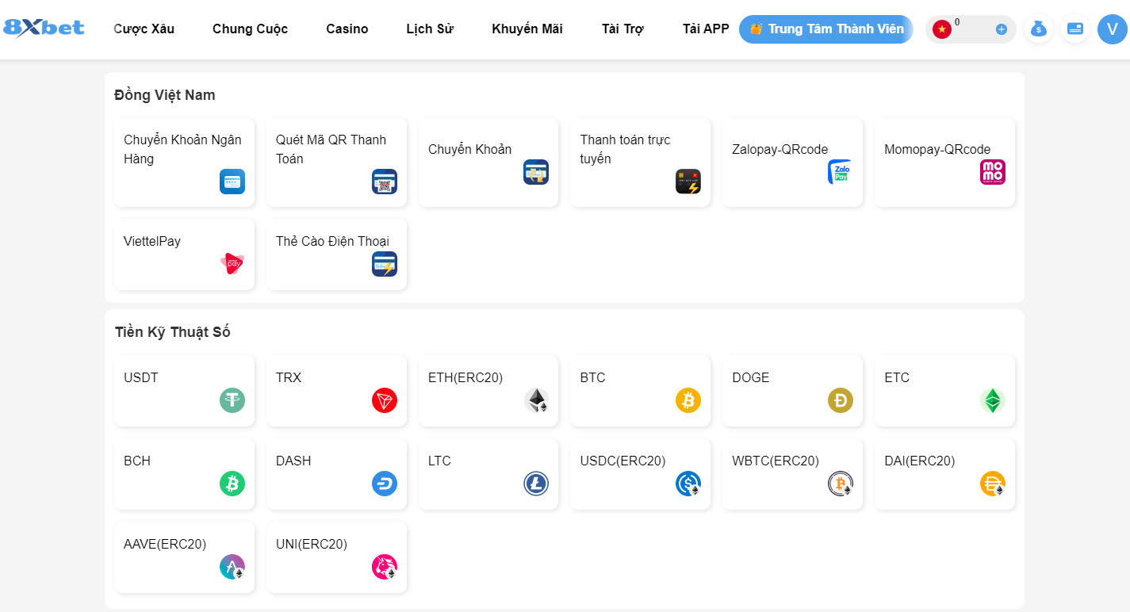Open the Casino menu

(x=347, y=29)
